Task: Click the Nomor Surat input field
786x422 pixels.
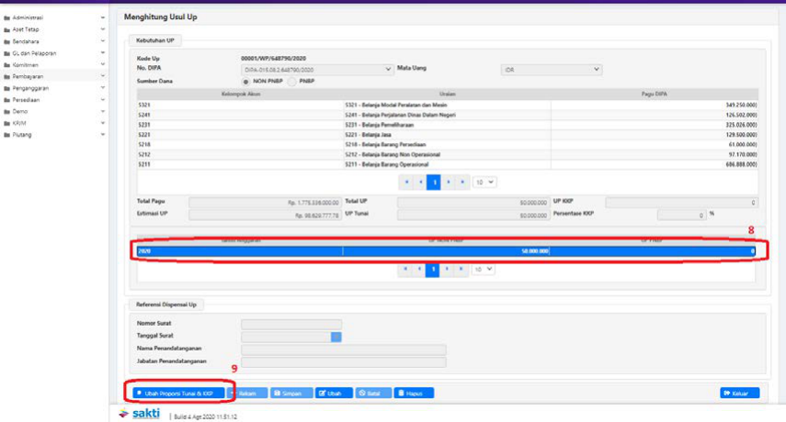Action: (290, 324)
